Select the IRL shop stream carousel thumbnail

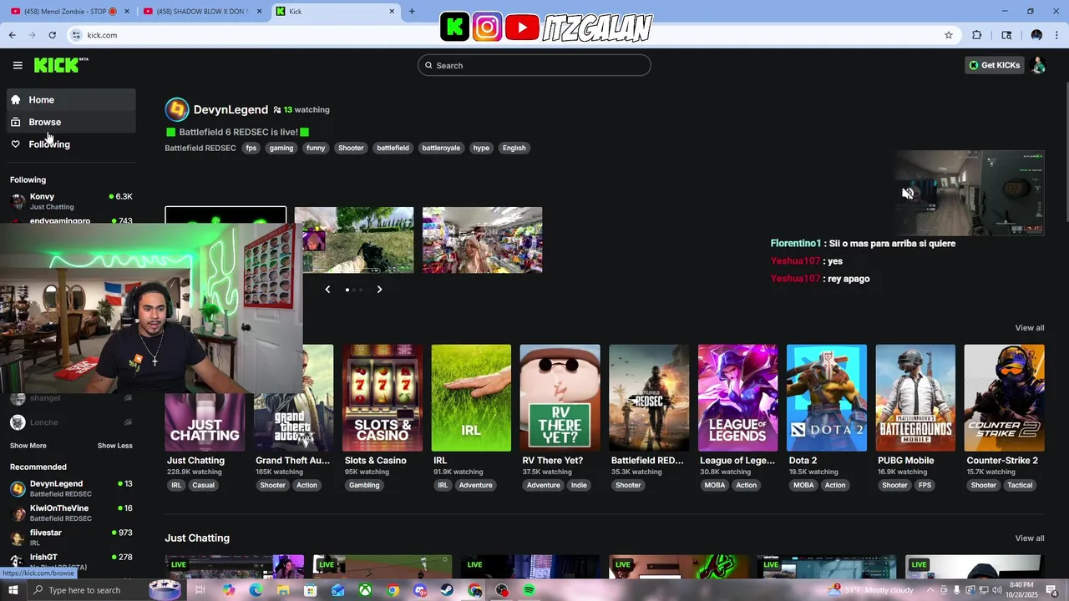(x=482, y=240)
